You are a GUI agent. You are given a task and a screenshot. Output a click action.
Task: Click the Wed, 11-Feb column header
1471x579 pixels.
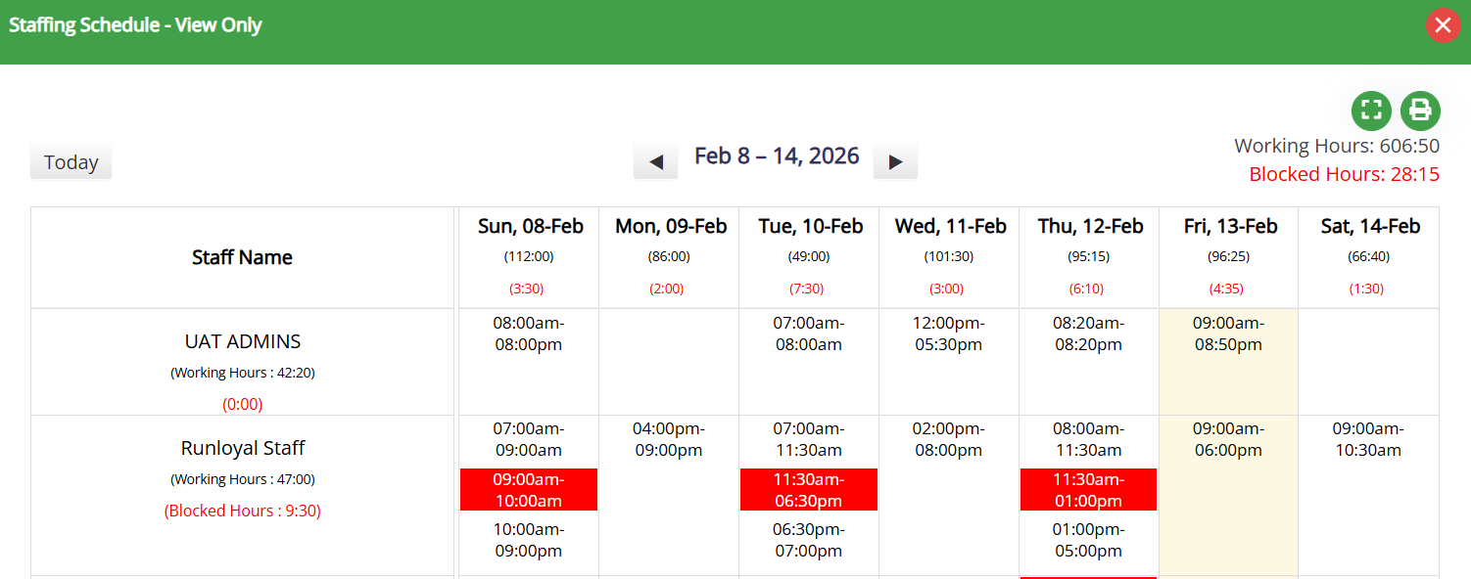[x=950, y=227]
